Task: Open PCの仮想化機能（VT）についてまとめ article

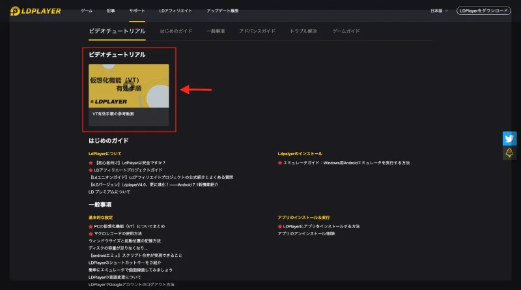Action: click(x=129, y=226)
